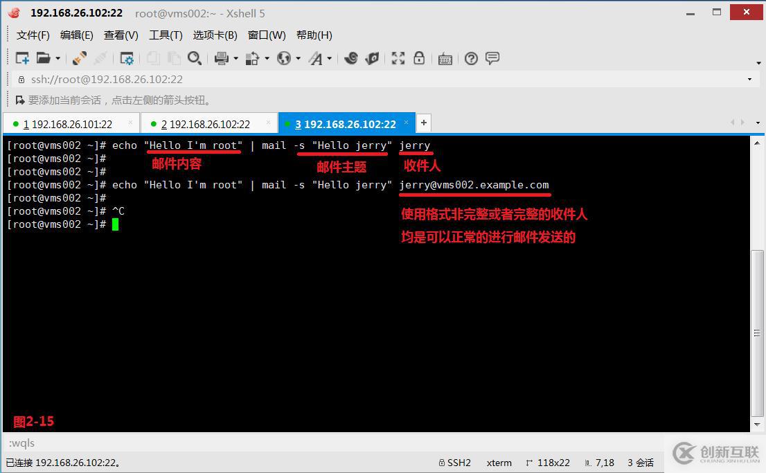Click the color scheme icon

(x=252, y=59)
